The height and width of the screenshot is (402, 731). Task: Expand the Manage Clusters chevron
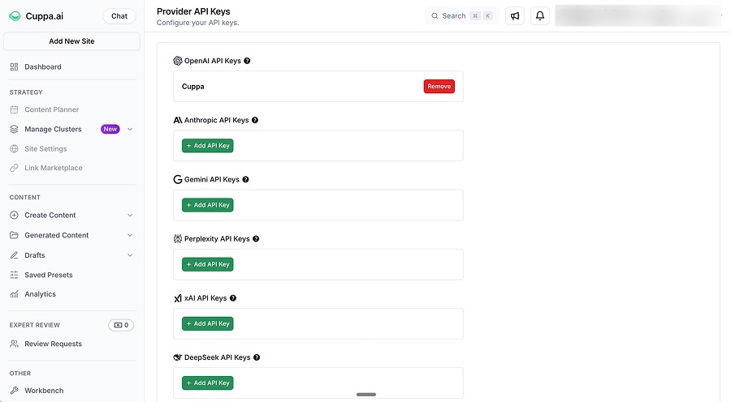pos(130,130)
